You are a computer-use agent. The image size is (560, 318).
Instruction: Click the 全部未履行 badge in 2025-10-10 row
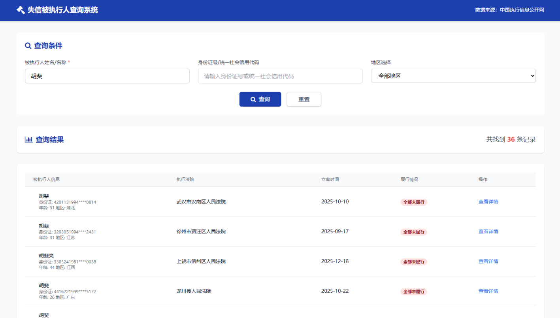click(413, 202)
